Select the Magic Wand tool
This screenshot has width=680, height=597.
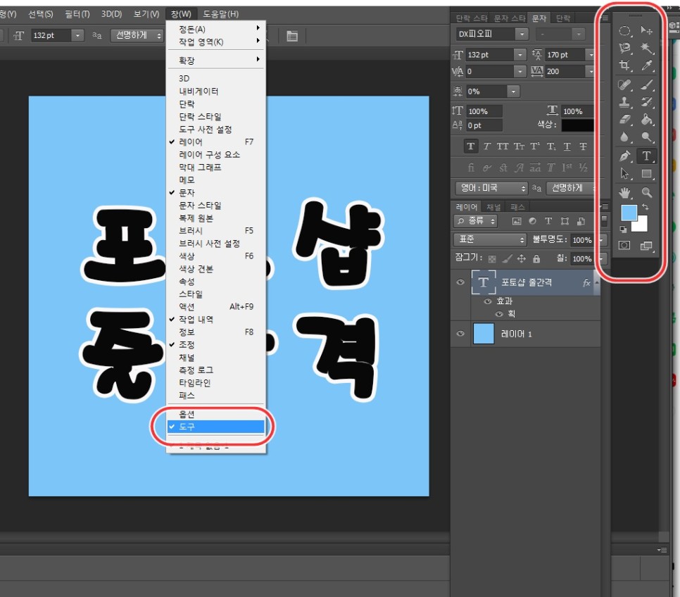[647, 48]
